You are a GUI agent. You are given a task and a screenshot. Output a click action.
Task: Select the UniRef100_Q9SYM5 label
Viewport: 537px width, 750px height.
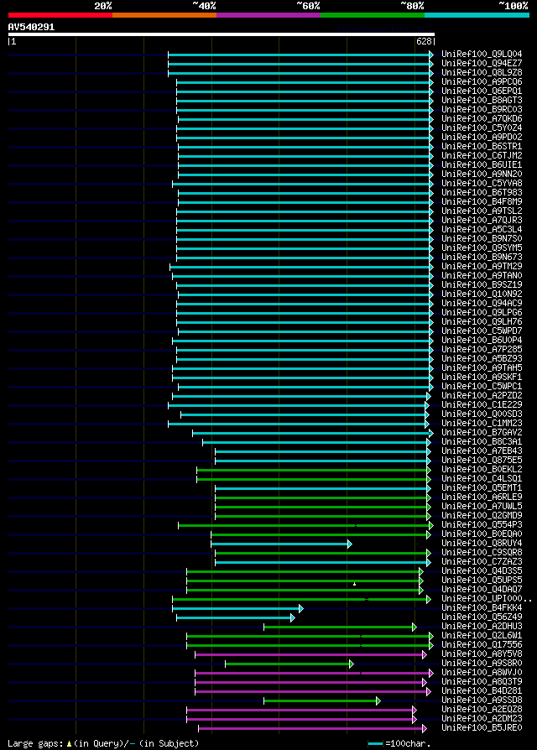(x=482, y=247)
